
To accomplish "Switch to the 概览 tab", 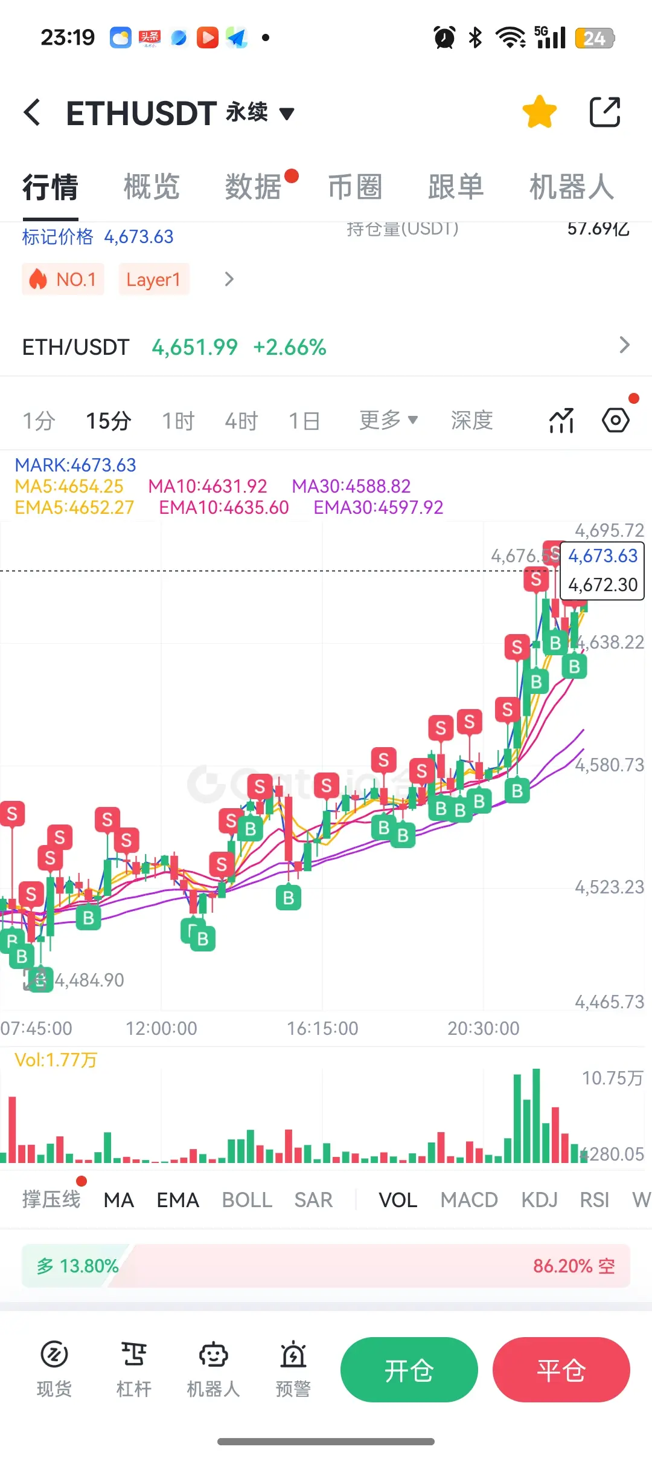I will pyautogui.click(x=152, y=187).
